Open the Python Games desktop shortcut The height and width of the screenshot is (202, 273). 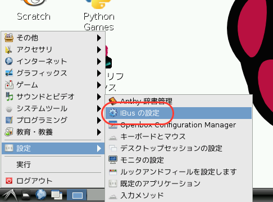[99, 15]
